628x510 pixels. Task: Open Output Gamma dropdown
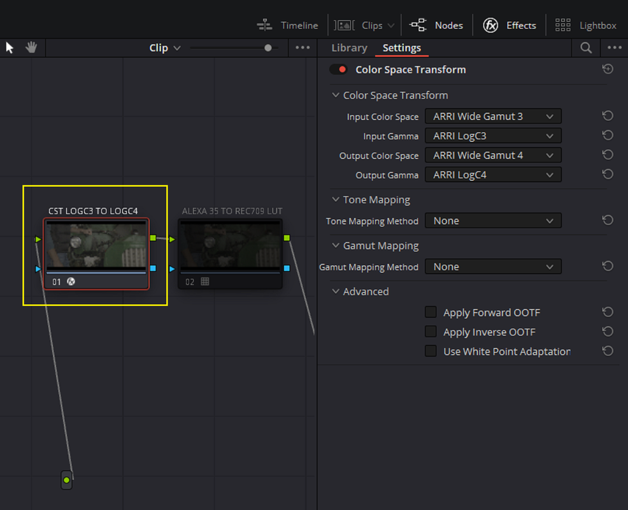[493, 175]
